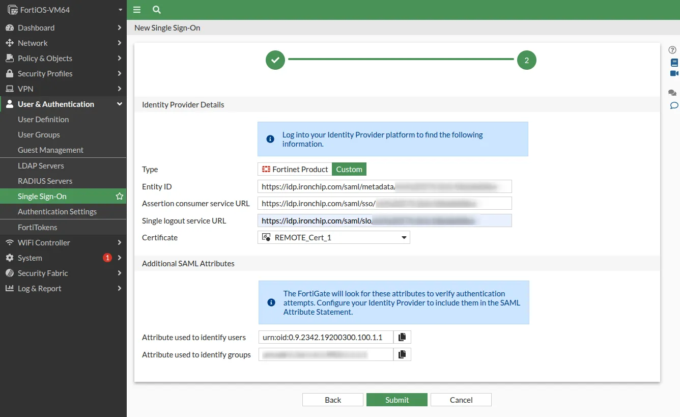This screenshot has height=417, width=680.
Task: Click the System gear icon
Action: pyautogui.click(x=10, y=258)
